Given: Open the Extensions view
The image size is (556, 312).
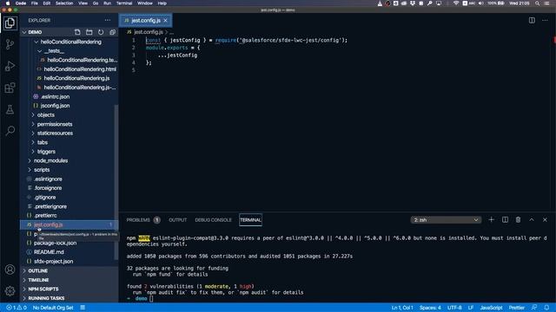Looking at the screenshot, I should [x=10, y=88].
